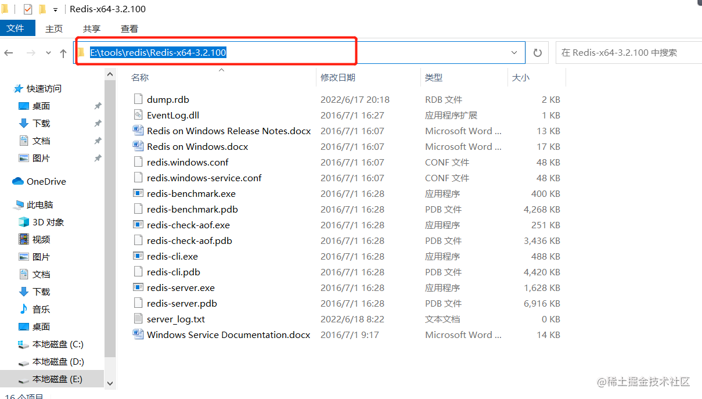Screen dimensions: 702x399
Task: Switch to the 查看 ribbon tab
Action: pos(129,28)
